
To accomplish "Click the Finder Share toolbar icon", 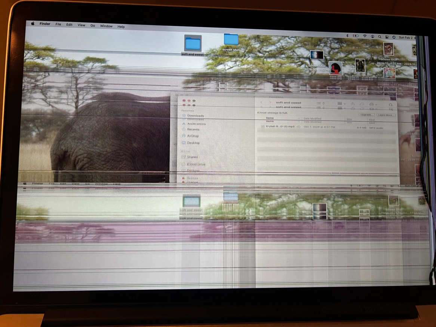I will tap(353, 104).
